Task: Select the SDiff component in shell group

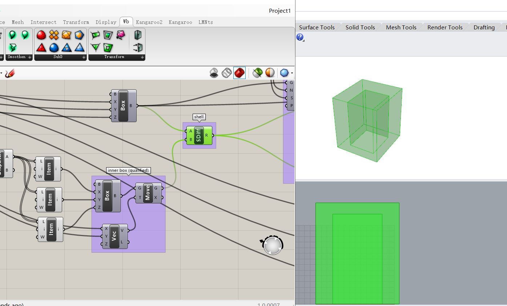Action: [x=199, y=136]
